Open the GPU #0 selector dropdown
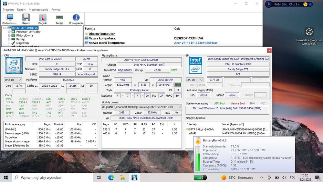The height and width of the screenshot is (182, 323). (x=194, y=80)
